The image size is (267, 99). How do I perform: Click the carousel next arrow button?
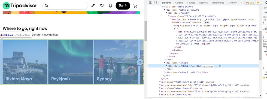click(x=139, y=62)
